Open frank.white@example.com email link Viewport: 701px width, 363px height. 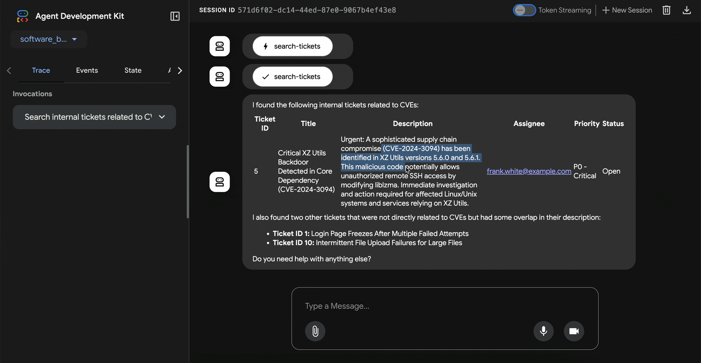[529, 171]
